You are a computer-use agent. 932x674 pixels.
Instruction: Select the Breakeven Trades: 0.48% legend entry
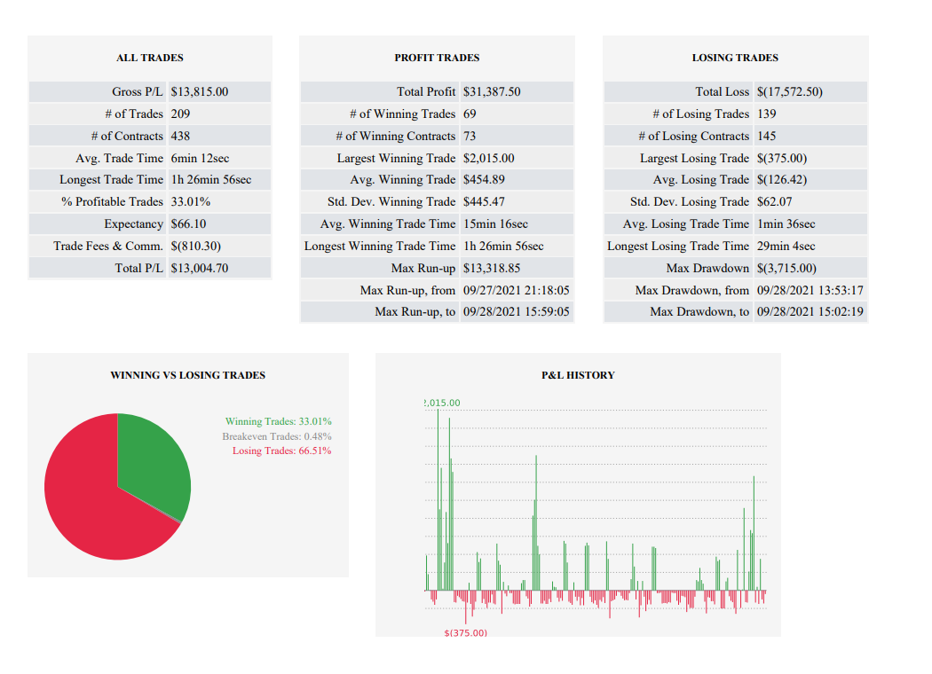pos(277,435)
